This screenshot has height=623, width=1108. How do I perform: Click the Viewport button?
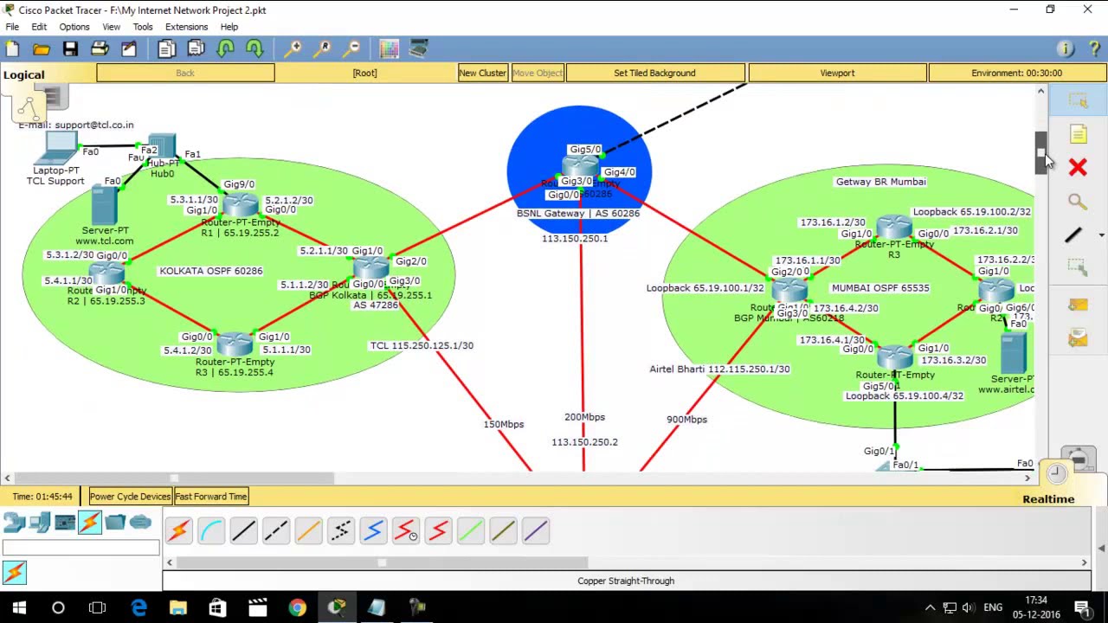pyautogui.click(x=837, y=74)
